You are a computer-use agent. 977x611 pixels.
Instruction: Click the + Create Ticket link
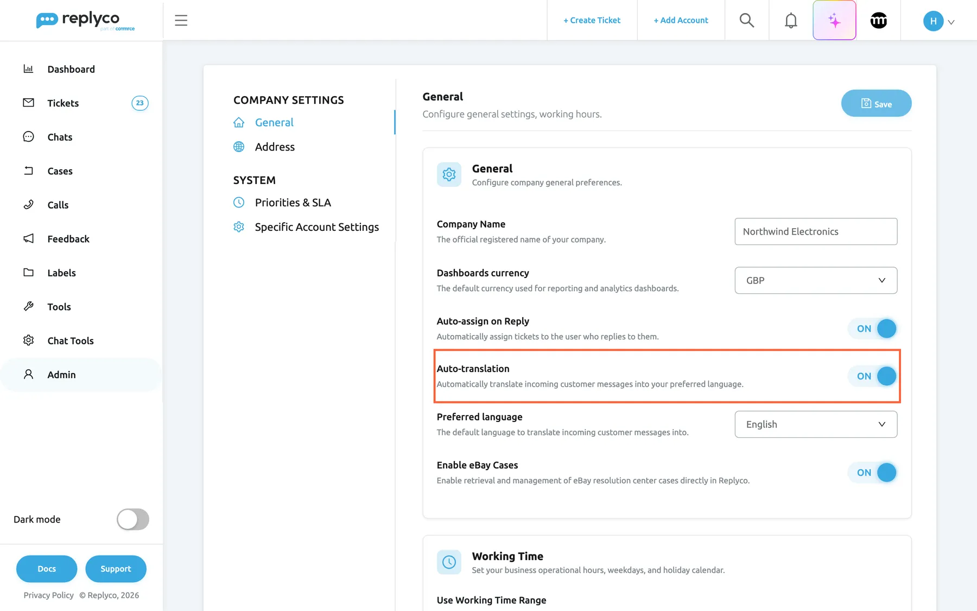tap(592, 20)
